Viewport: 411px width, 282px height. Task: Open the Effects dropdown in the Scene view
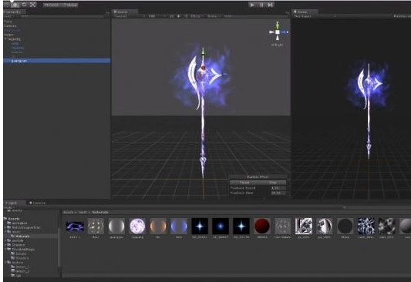[197, 16]
